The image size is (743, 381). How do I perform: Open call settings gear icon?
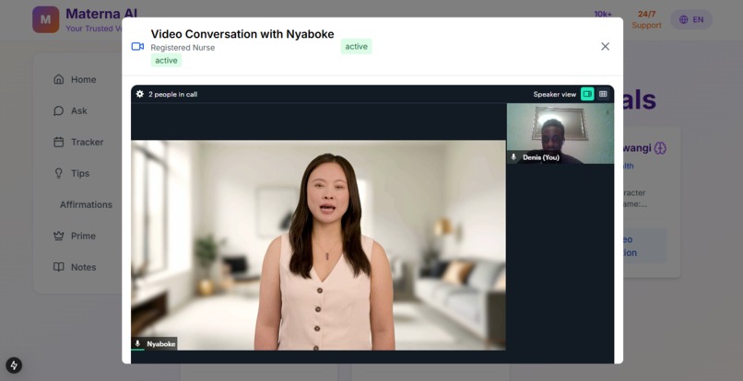tap(140, 94)
